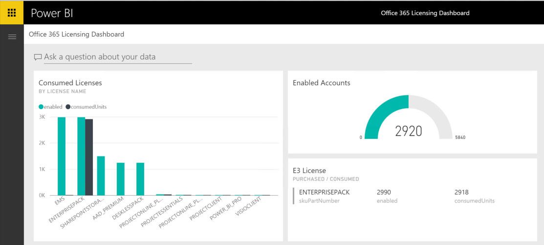Click the DESKLESSPACK teal bar
Image resolution: width=544 pixels, height=245 pixels.
click(140, 179)
